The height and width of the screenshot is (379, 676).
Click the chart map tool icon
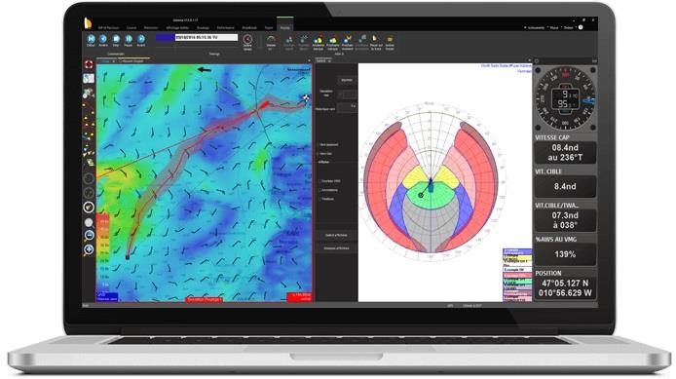point(89,79)
